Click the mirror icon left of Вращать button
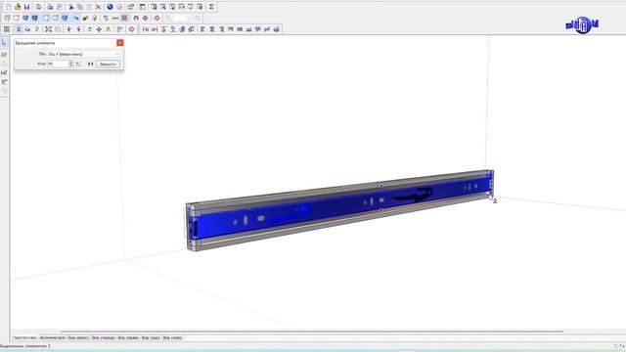Viewport: 626px width, 352px height. point(90,64)
